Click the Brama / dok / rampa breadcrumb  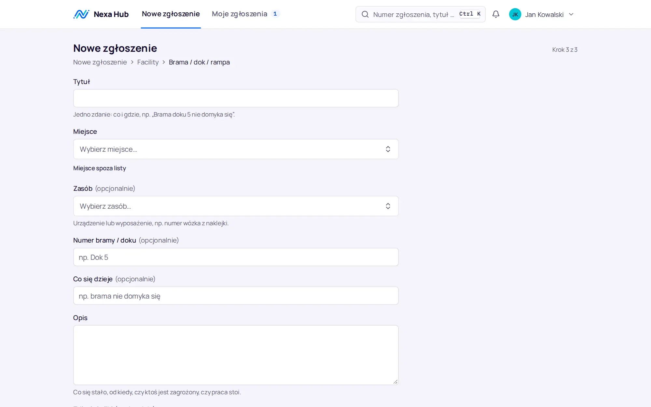(x=199, y=62)
